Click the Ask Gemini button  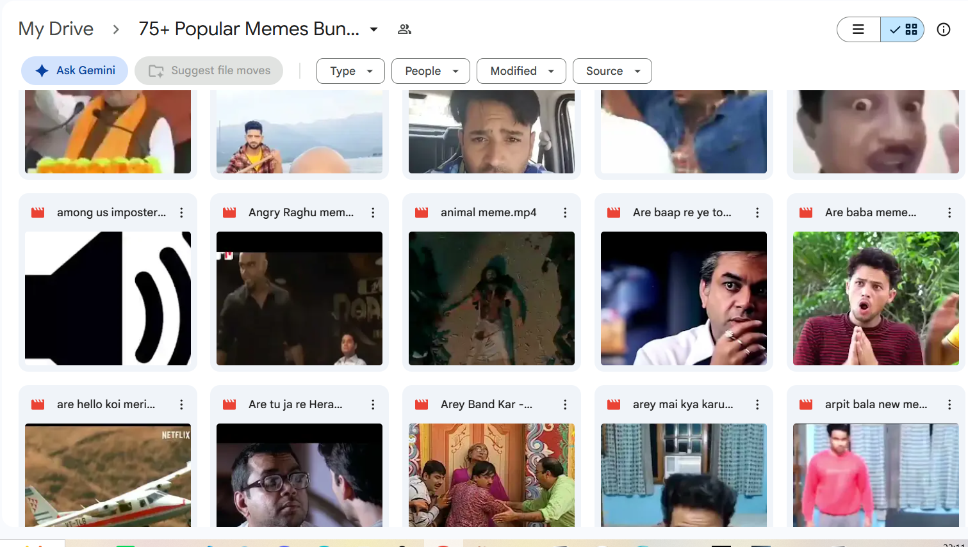(75, 70)
